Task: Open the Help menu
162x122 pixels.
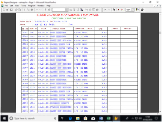Action: tap(48, 6)
